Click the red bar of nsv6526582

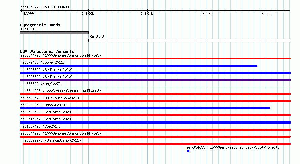(x=155, y=115)
